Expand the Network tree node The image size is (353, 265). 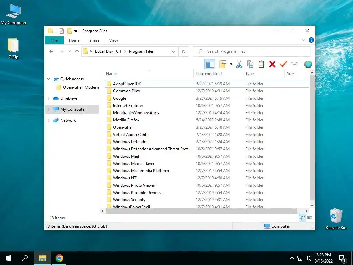pos(48,120)
